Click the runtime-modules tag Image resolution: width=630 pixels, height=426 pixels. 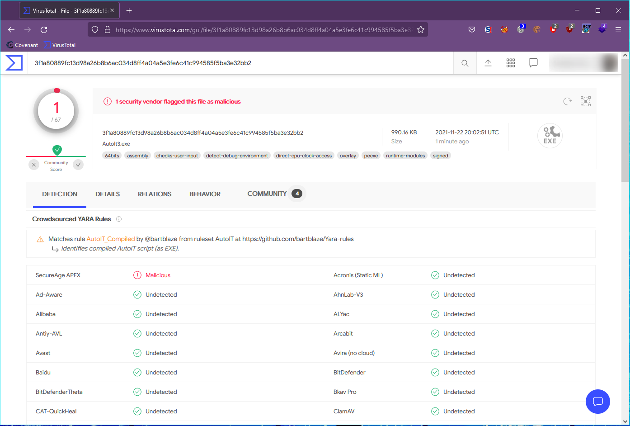(x=405, y=156)
